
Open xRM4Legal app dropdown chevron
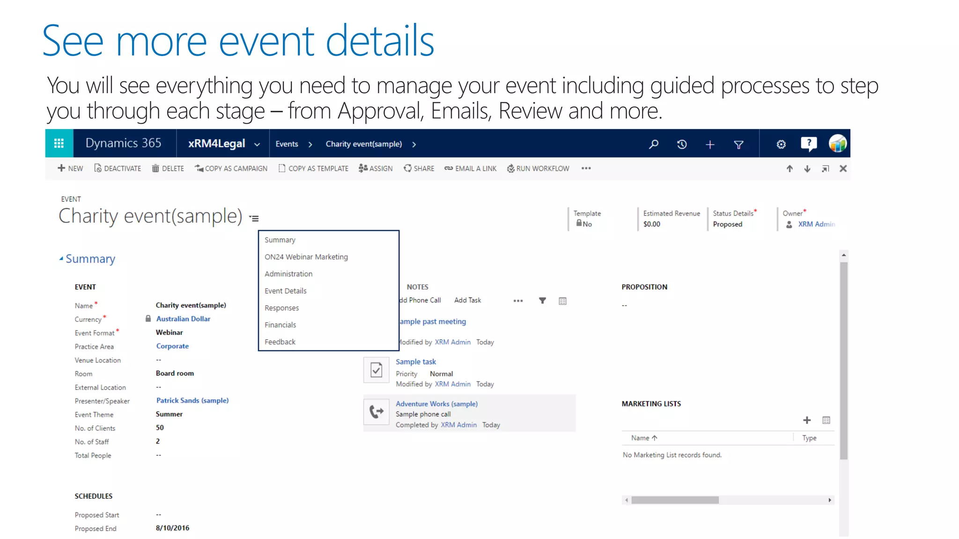point(257,144)
